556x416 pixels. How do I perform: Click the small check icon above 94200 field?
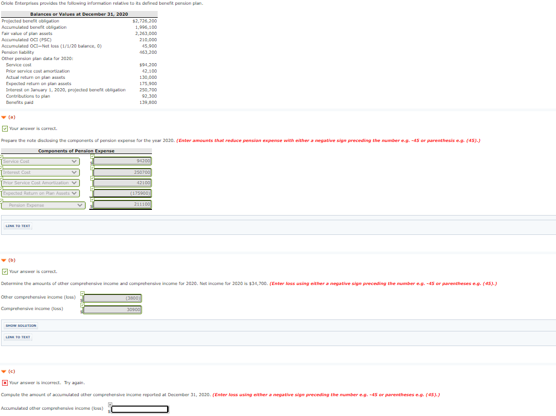[92, 157]
